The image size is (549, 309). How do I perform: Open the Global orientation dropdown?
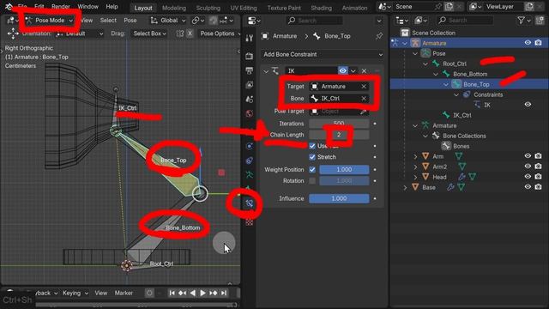168,21
